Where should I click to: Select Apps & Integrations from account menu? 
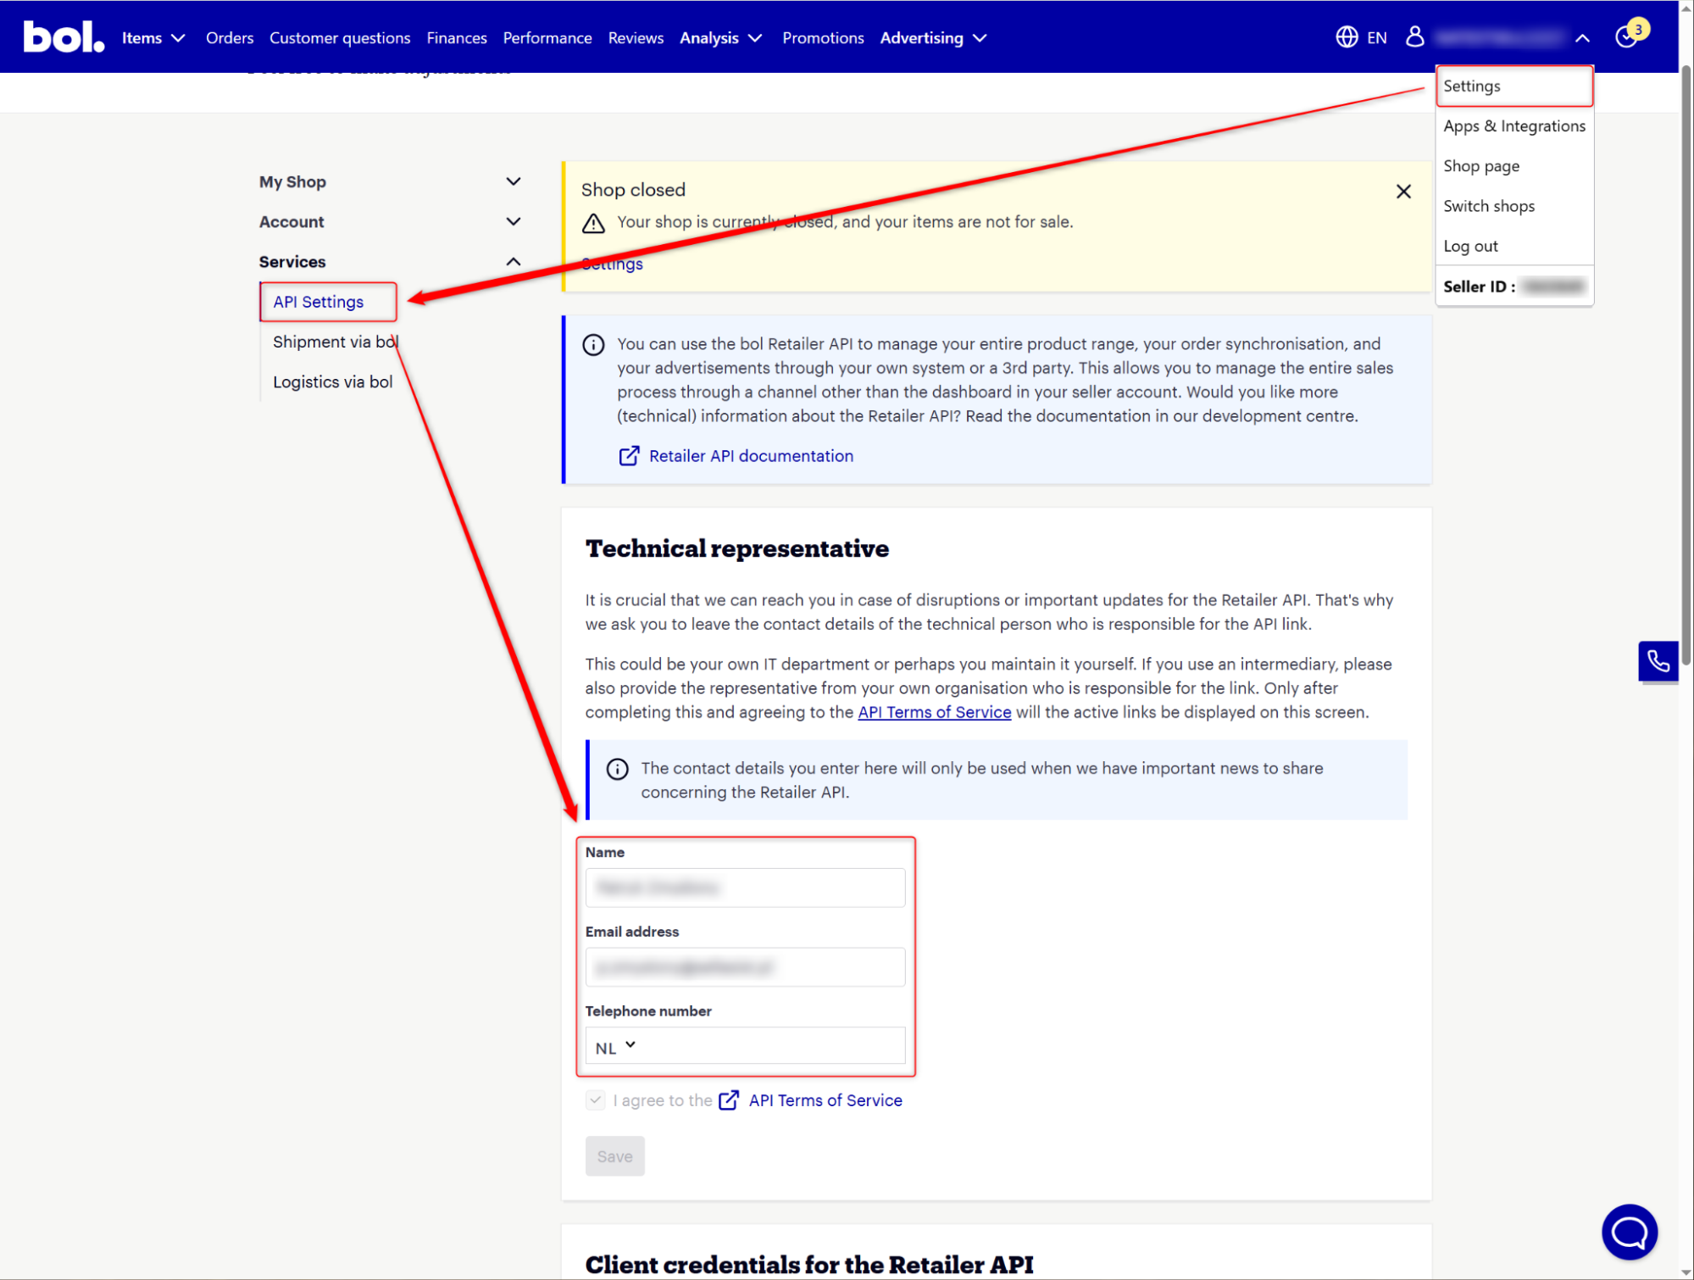pos(1513,126)
